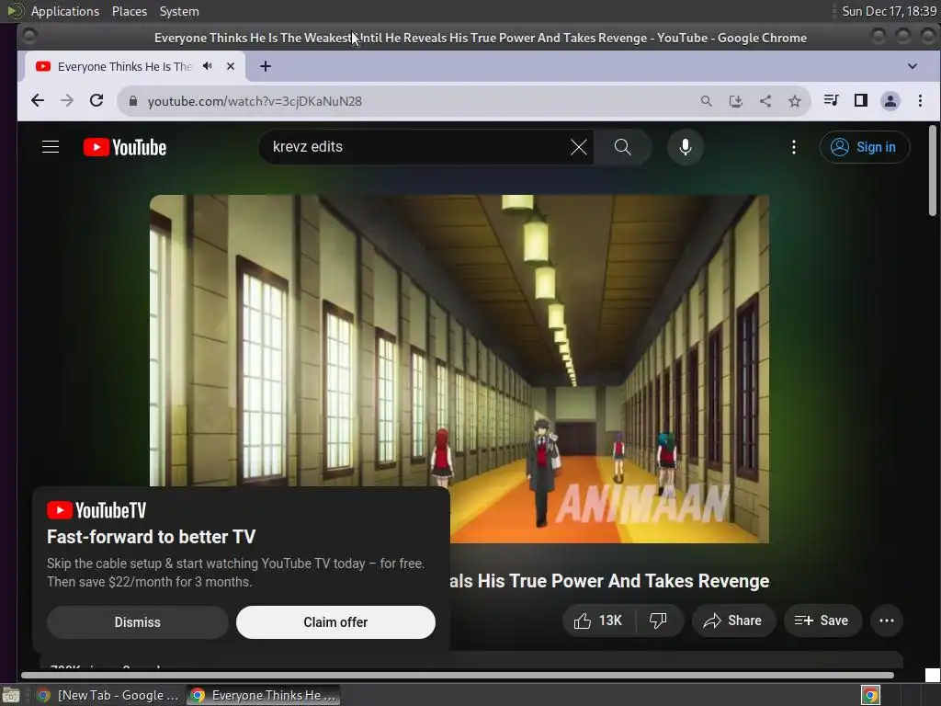This screenshot has height=706, width=941.
Task: Reload the YouTube page
Action: (96, 101)
